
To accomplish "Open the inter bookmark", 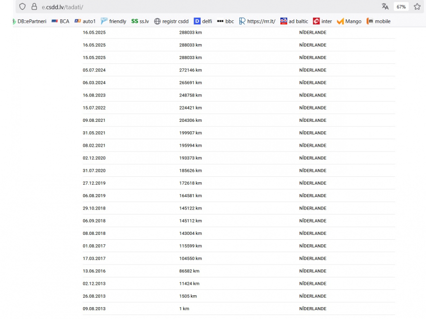I will [x=322, y=21].
